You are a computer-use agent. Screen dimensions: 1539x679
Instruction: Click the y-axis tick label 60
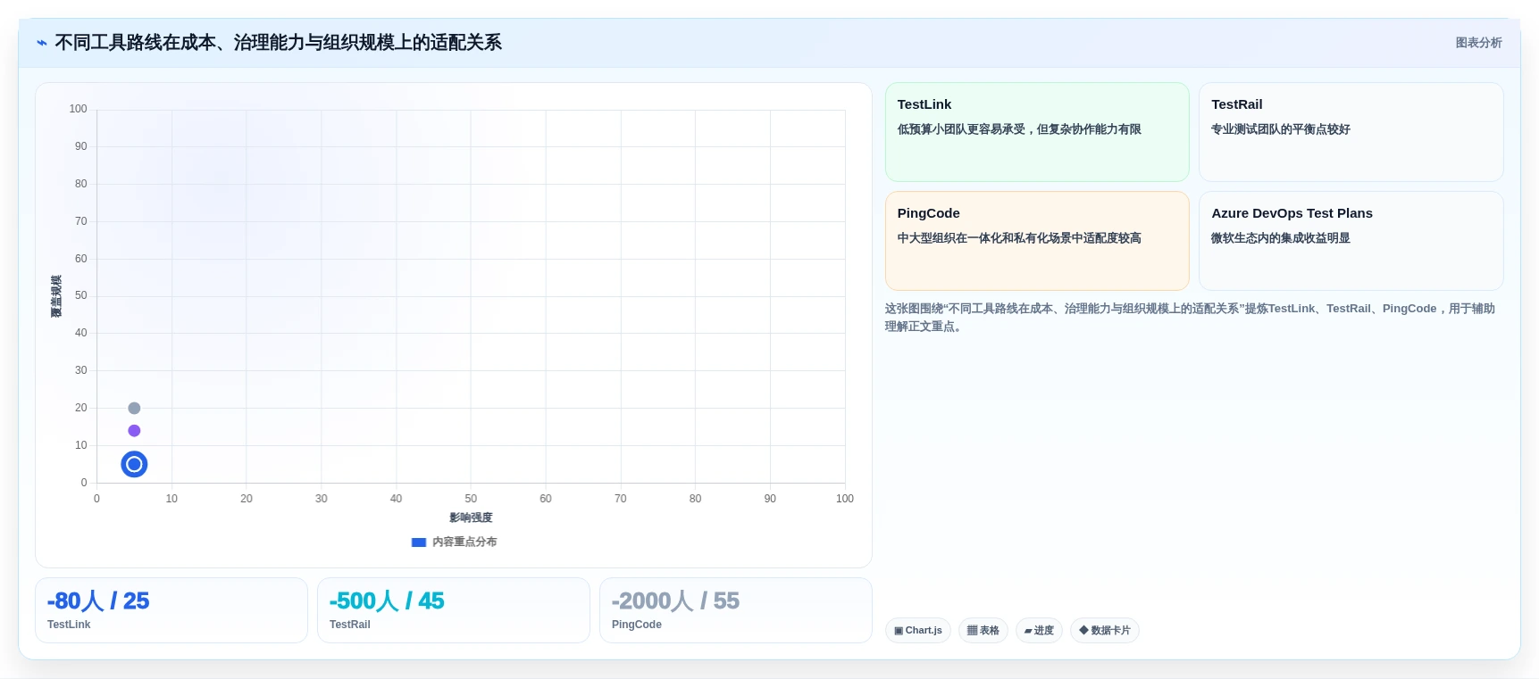tap(81, 259)
